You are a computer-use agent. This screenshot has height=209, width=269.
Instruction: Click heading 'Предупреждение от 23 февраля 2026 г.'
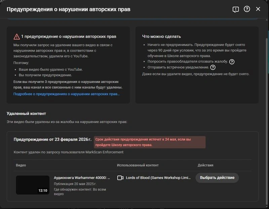[52, 139]
